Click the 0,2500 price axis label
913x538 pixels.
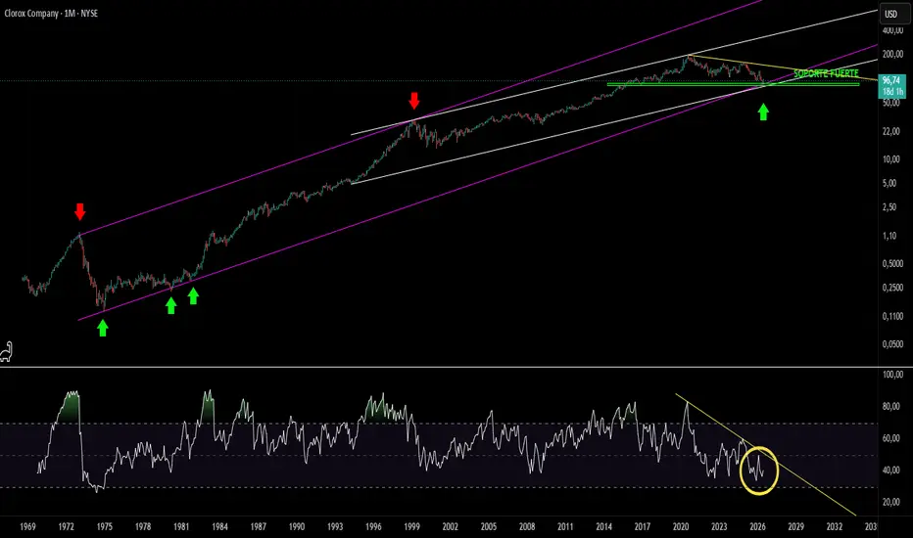(892, 288)
